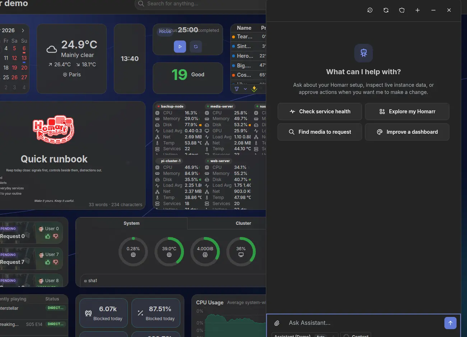Click the 24.9°C temperature reading

(x=79, y=44)
